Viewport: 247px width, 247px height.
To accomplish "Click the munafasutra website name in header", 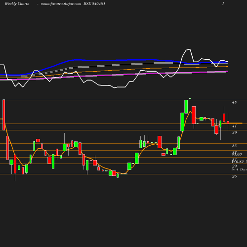I will (x=61, y=4).
